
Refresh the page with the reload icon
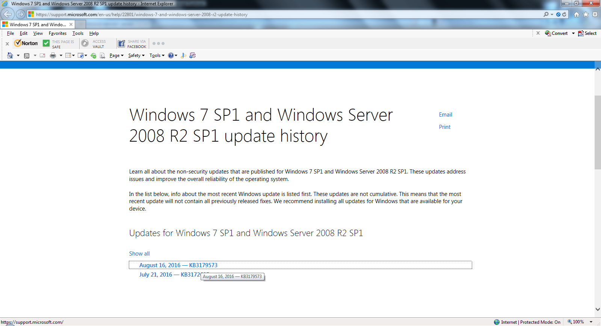tap(564, 14)
